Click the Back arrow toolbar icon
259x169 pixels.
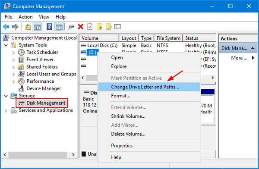tap(6, 27)
